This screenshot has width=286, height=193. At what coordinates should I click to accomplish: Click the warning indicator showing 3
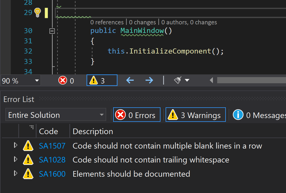click(102, 81)
